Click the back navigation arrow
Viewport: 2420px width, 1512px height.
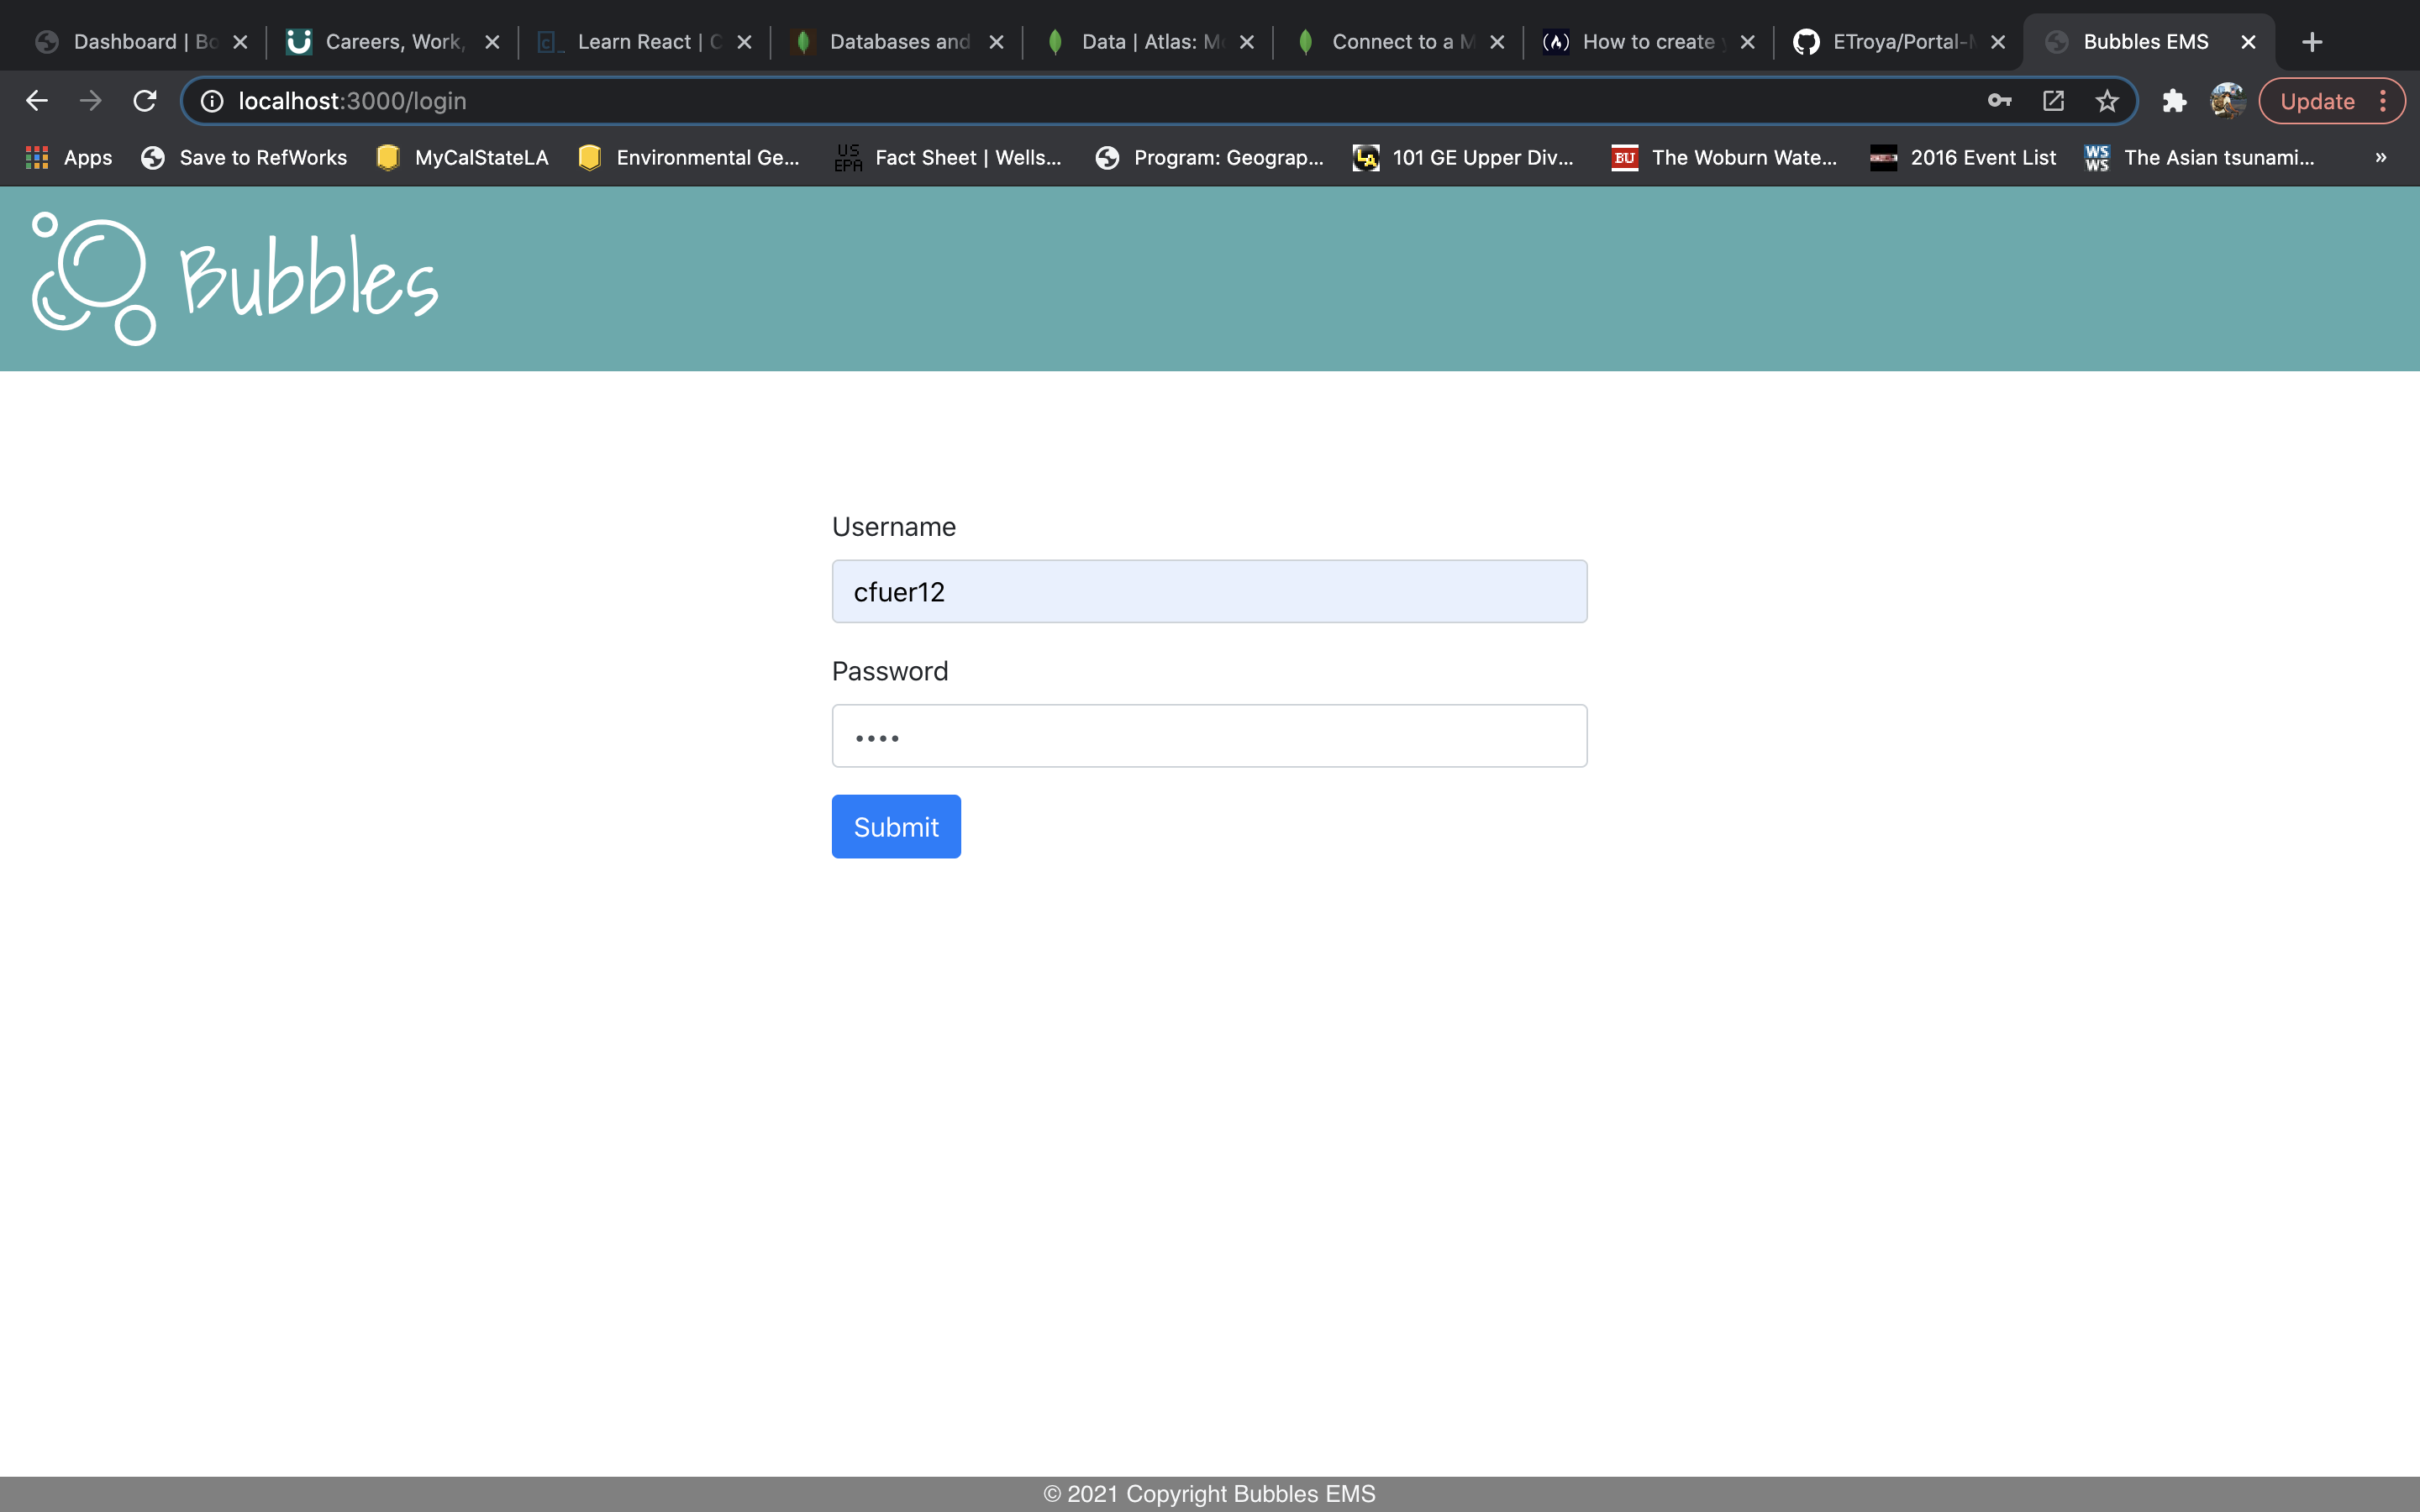coord(37,101)
